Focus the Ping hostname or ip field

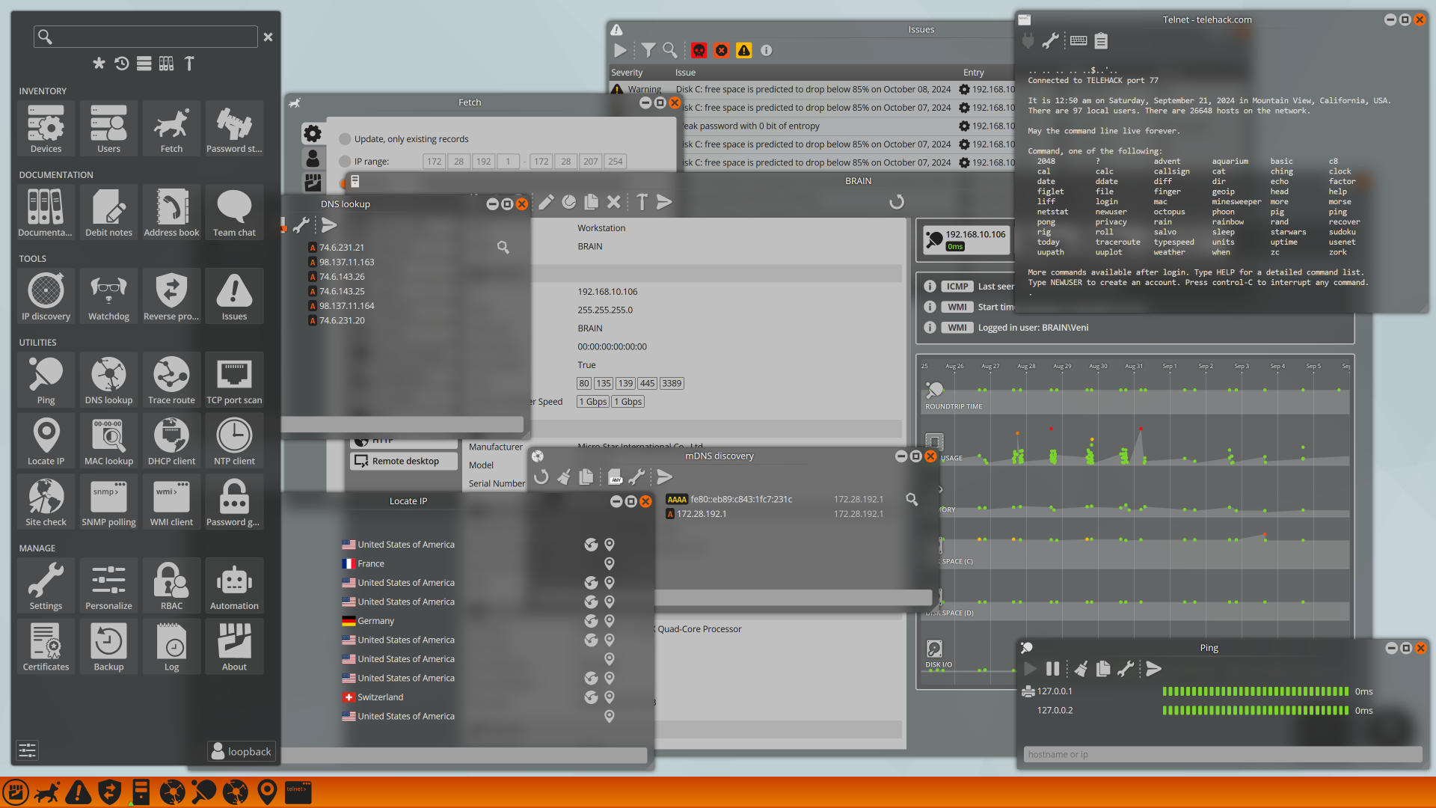tap(1222, 754)
